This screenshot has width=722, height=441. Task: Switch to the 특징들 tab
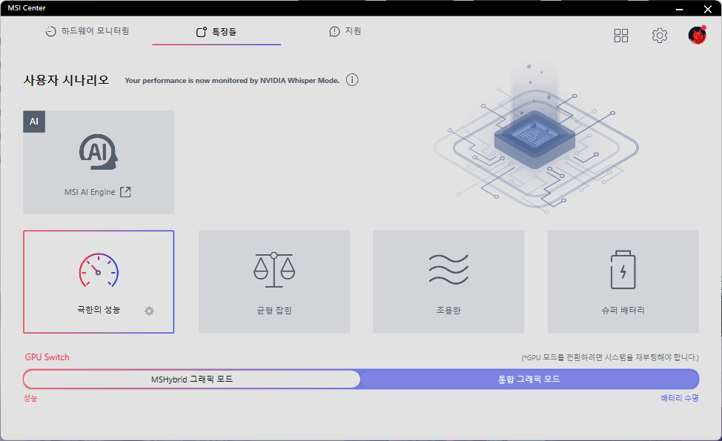pyautogui.click(x=216, y=32)
